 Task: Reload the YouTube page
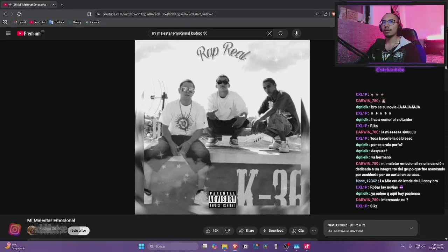point(19,14)
